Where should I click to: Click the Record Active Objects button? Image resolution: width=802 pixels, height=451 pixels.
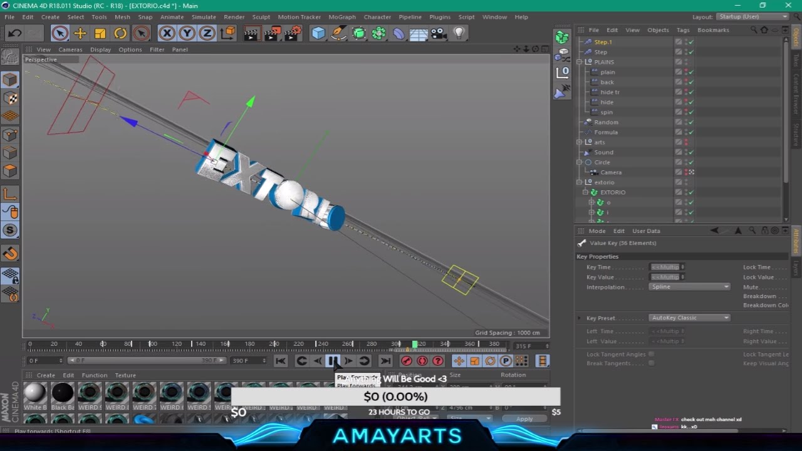pos(407,361)
